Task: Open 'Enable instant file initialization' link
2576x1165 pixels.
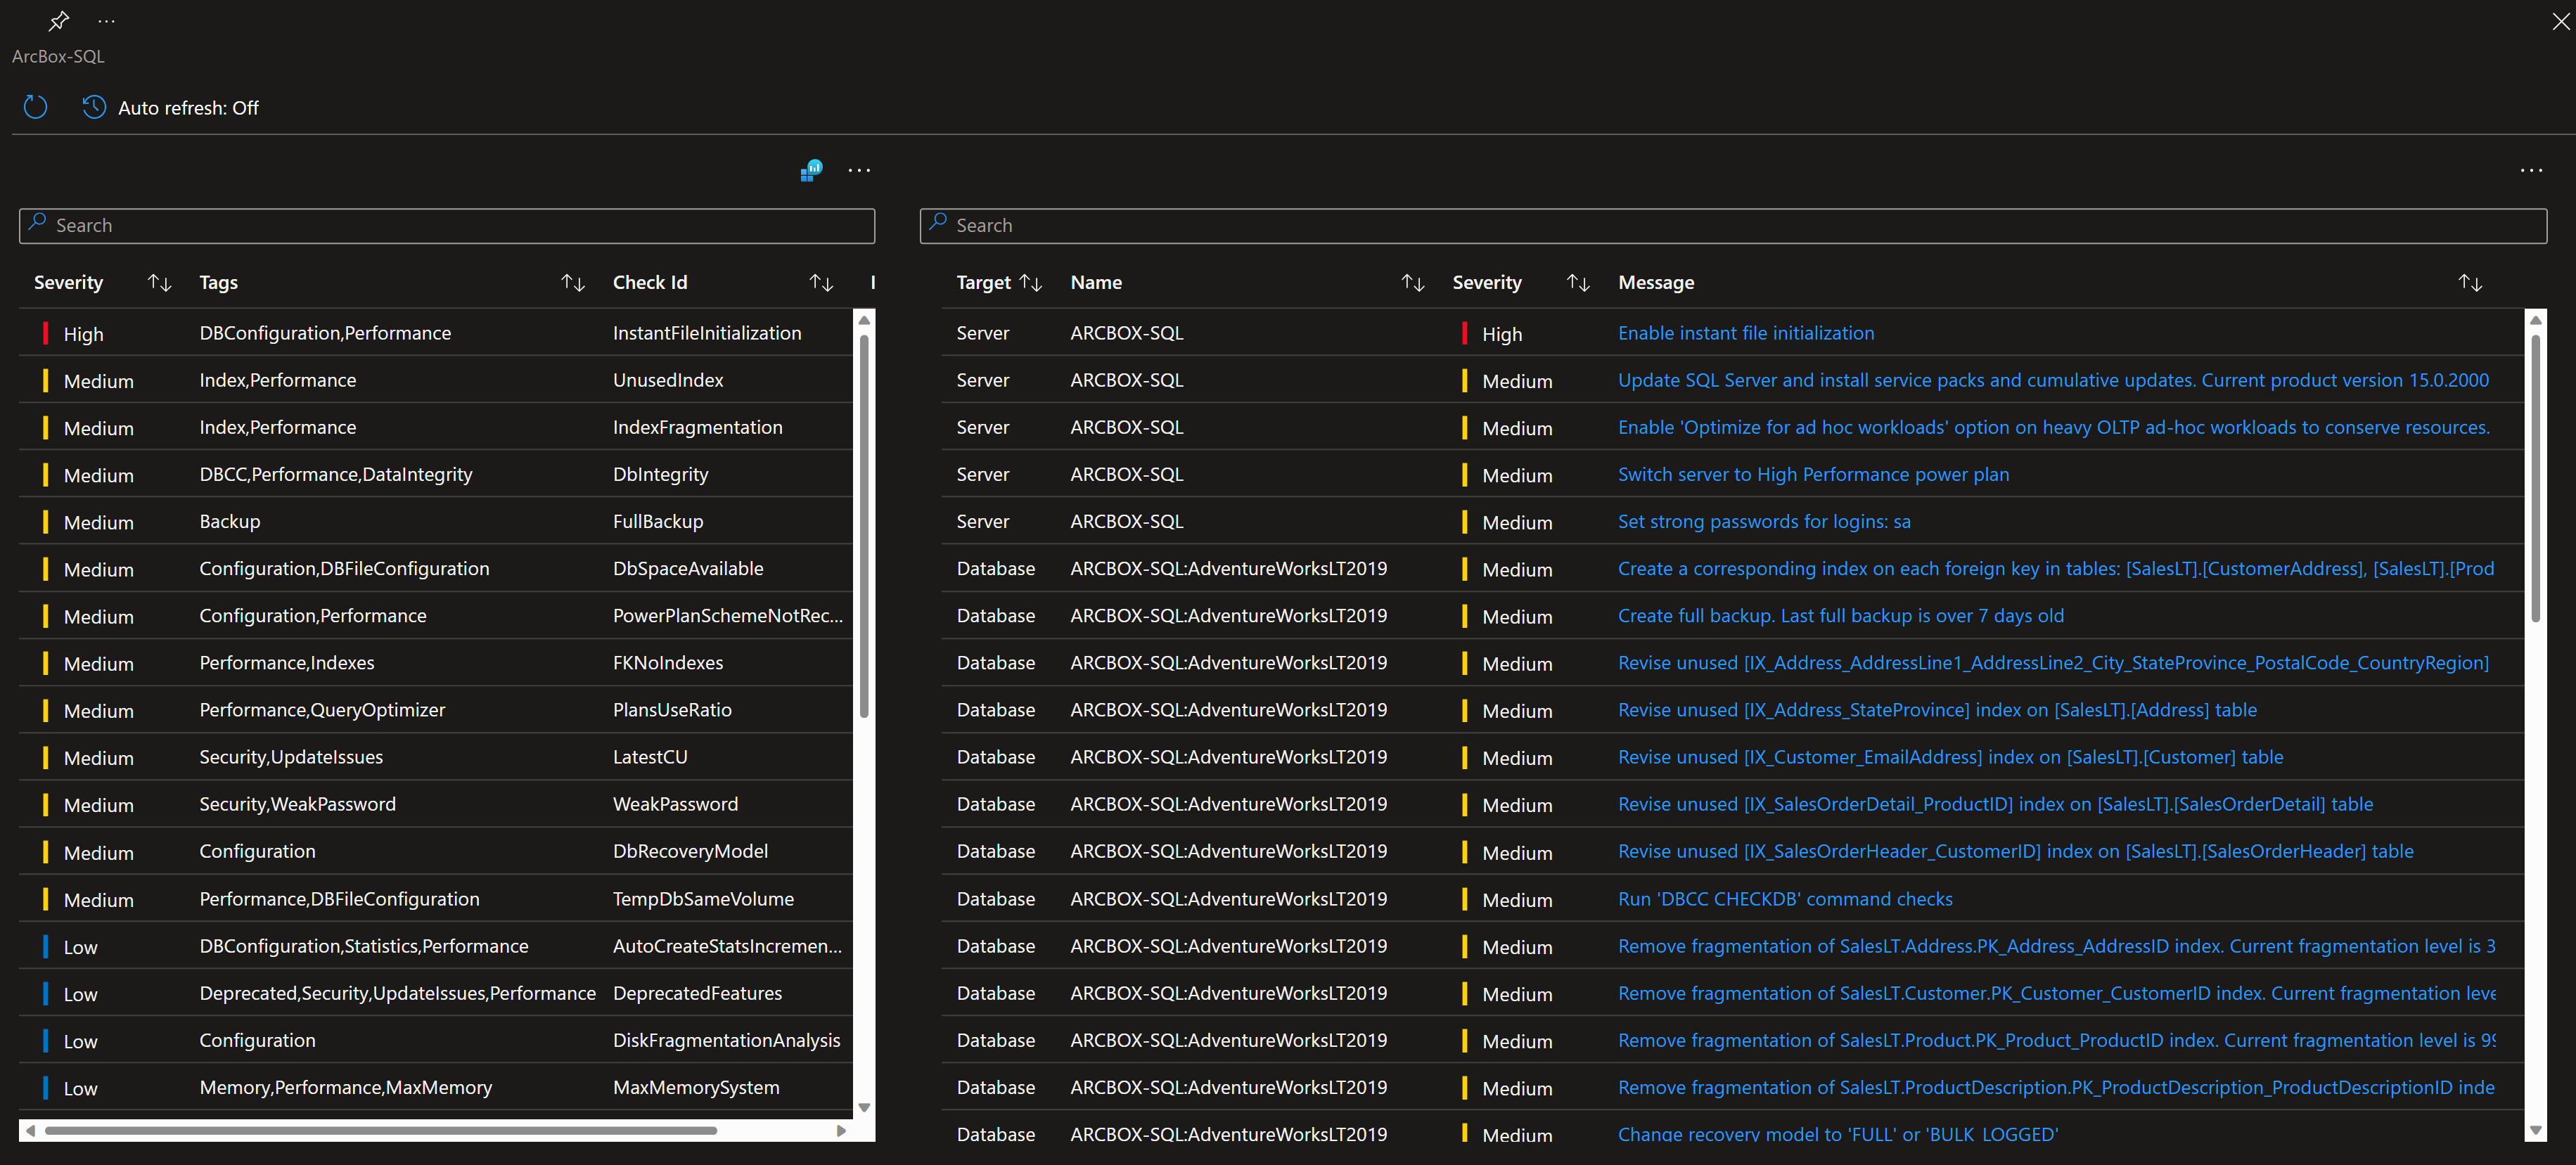Action: (x=1746, y=333)
